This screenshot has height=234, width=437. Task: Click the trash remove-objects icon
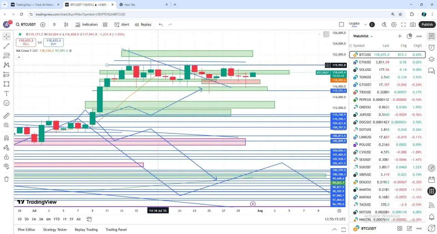point(6,179)
